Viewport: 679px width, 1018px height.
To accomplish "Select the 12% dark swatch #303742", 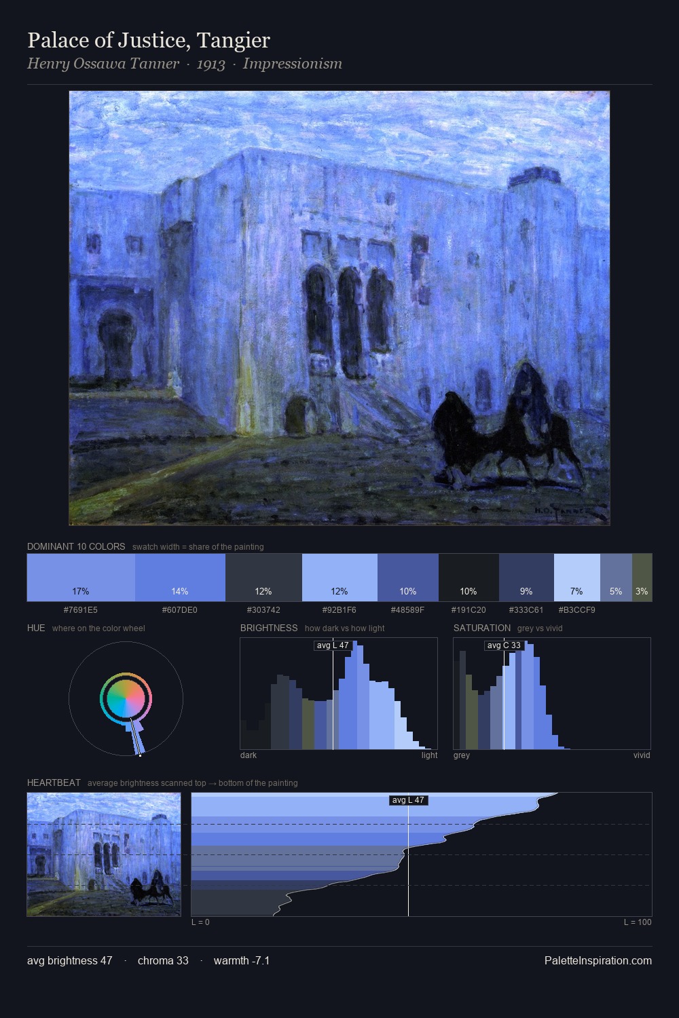I will 263,578.
